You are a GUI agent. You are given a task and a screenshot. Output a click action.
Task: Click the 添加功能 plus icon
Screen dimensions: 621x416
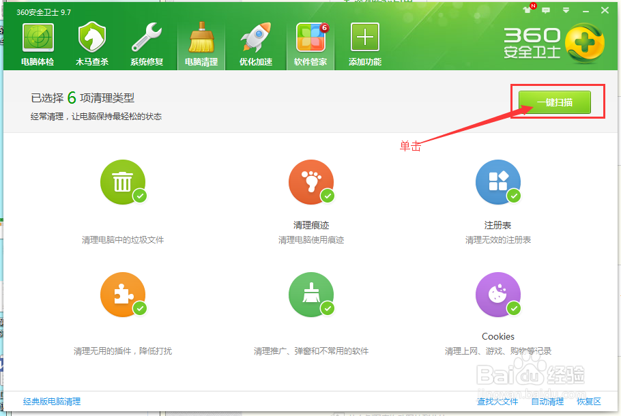point(365,38)
